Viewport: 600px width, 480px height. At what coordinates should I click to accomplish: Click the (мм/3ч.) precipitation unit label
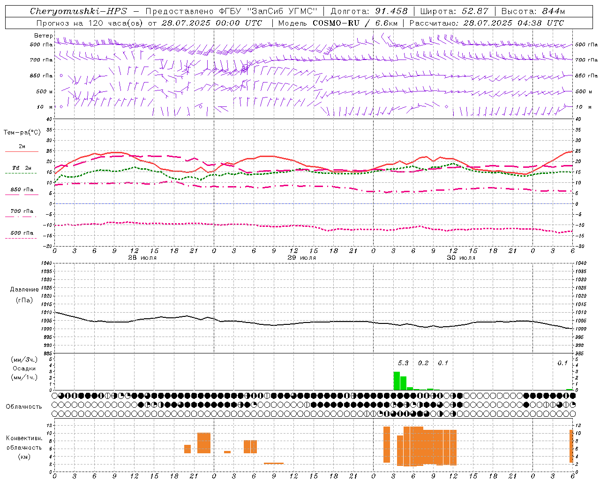(x=24, y=360)
